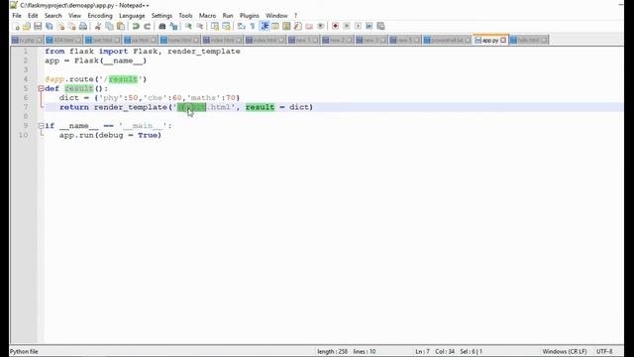
Task: Switch to the new 3 tab
Action: click(370, 40)
